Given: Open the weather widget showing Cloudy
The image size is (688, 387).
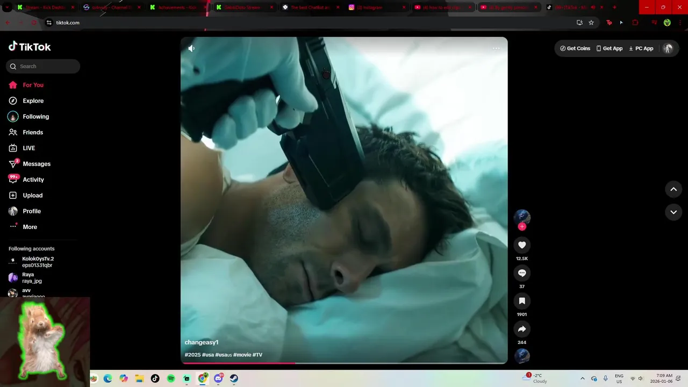Looking at the screenshot, I should pos(535,378).
